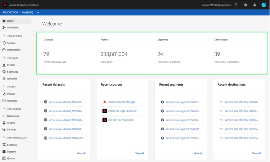Click the Destinations icon in sidebar
Screen dimensions: 270x162
click(4, 50)
